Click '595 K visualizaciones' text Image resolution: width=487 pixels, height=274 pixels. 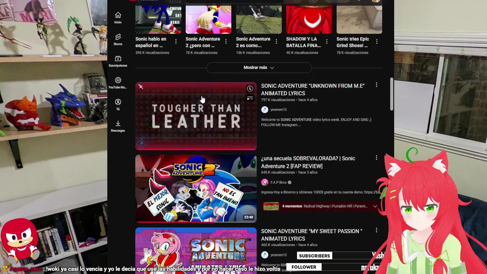click(x=152, y=53)
